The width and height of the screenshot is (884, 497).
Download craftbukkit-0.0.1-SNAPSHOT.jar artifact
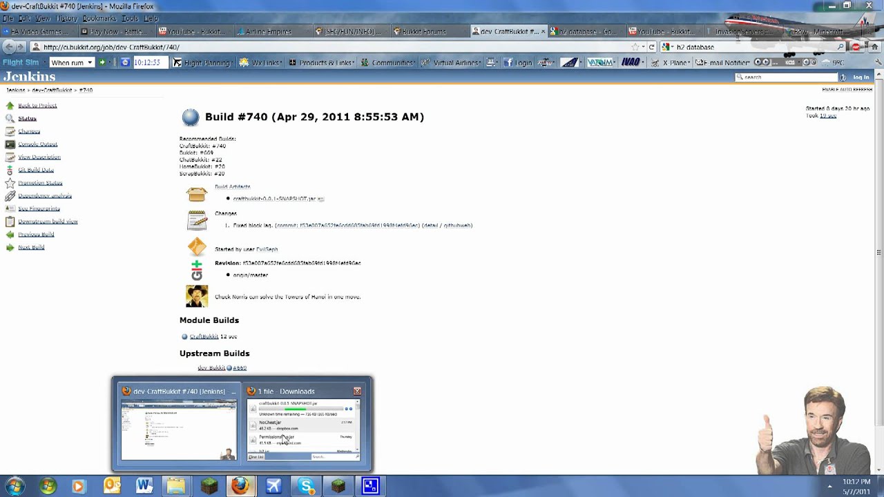[274, 199]
